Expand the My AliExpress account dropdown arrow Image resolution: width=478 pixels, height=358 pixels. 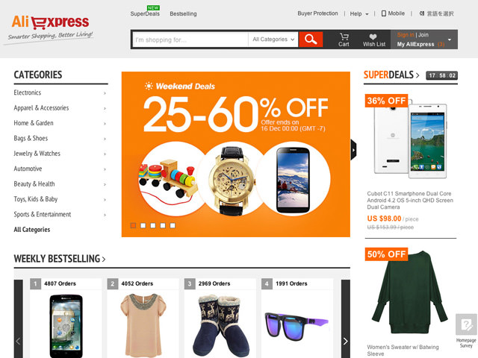tap(450, 40)
